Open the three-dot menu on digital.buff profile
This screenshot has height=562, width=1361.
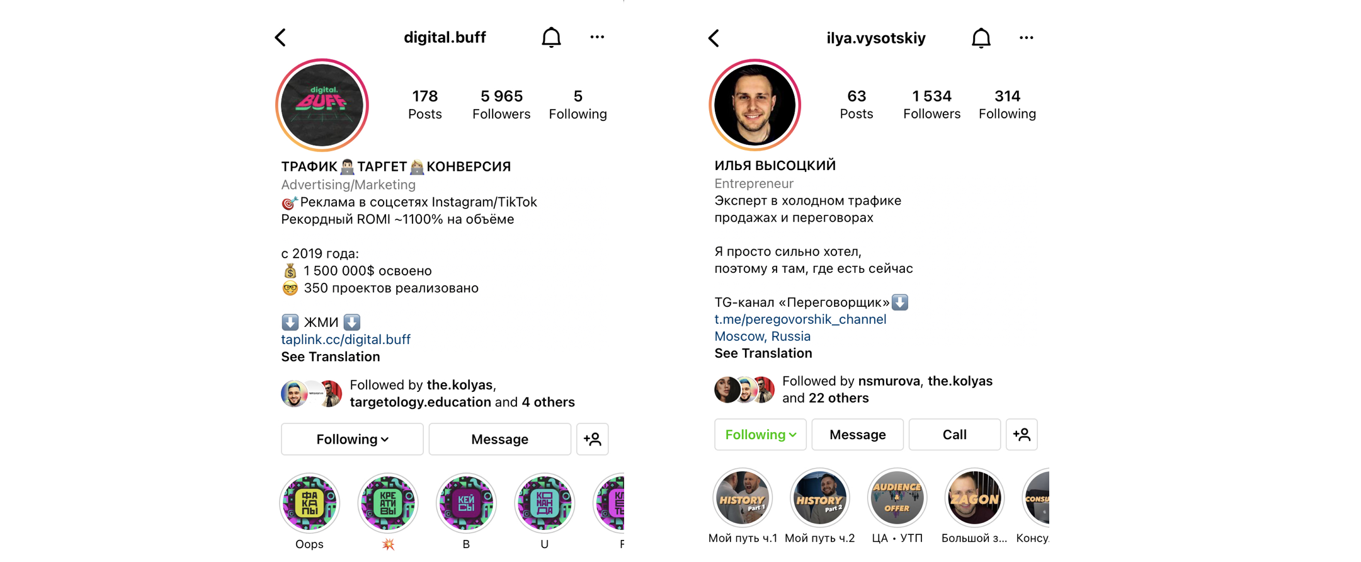[597, 37]
